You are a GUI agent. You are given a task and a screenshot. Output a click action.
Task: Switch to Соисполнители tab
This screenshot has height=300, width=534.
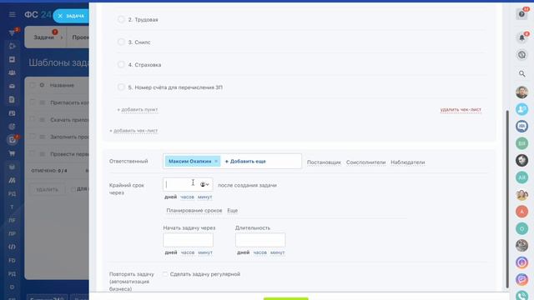click(x=365, y=162)
